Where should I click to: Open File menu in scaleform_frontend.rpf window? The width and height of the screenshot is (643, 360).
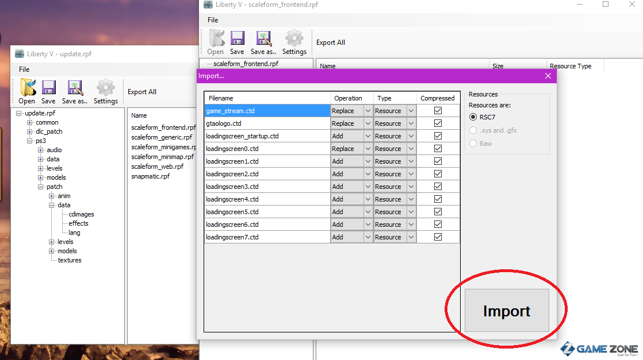click(213, 20)
